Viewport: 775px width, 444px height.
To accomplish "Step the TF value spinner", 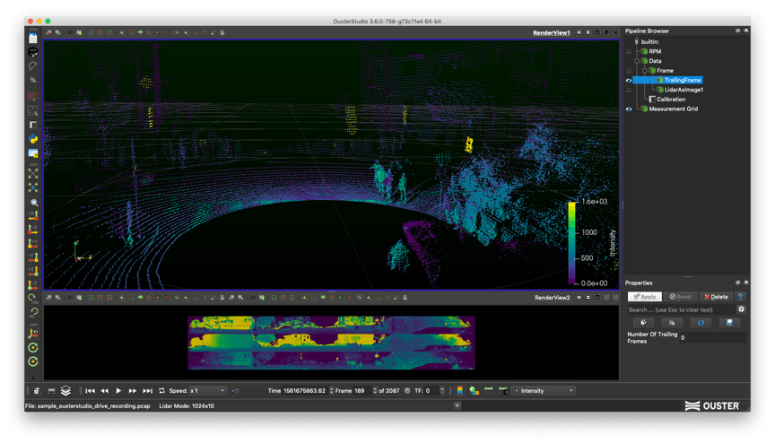I will pos(442,390).
